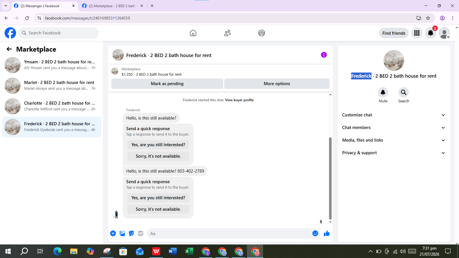
Task: Open a new browser tab
Action: pos(152,6)
